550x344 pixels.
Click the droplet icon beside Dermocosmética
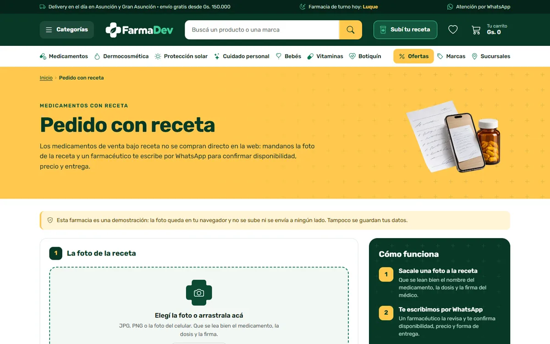(97, 56)
